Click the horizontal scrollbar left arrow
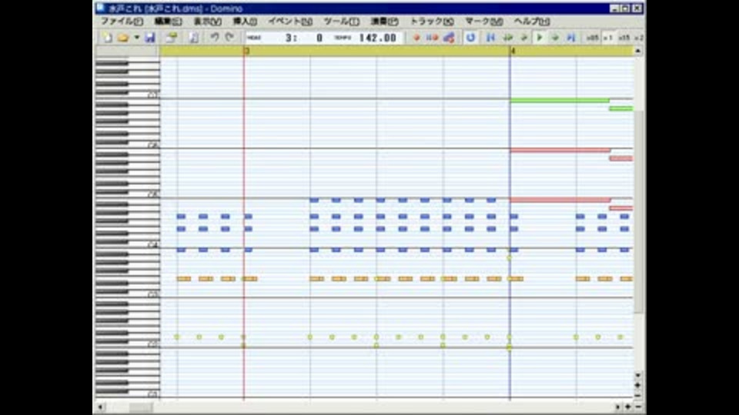 100,407
